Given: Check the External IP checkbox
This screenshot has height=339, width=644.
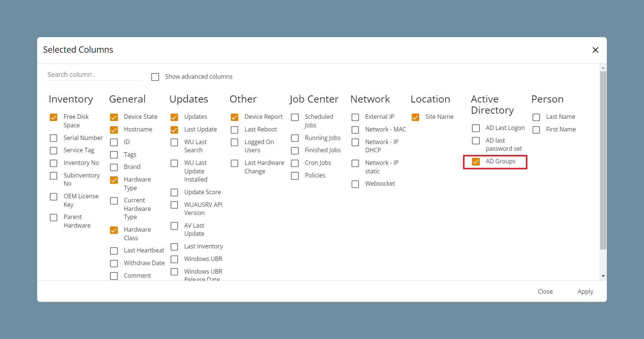Looking at the screenshot, I should [x=355, y=117].
